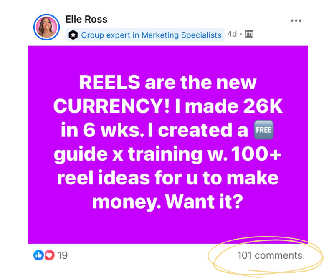The image size is (334, 280).
Task: Click the blue thumbs-up Like reaction icon
Action: [x=38, y=255]
